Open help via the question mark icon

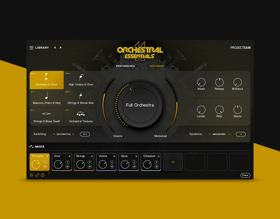pos(42,176)
